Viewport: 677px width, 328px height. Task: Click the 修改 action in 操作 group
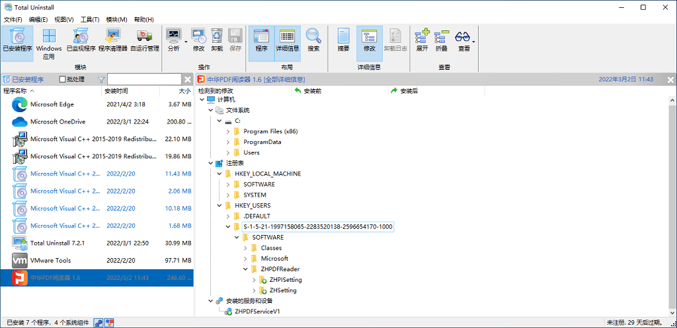(198, 40)
